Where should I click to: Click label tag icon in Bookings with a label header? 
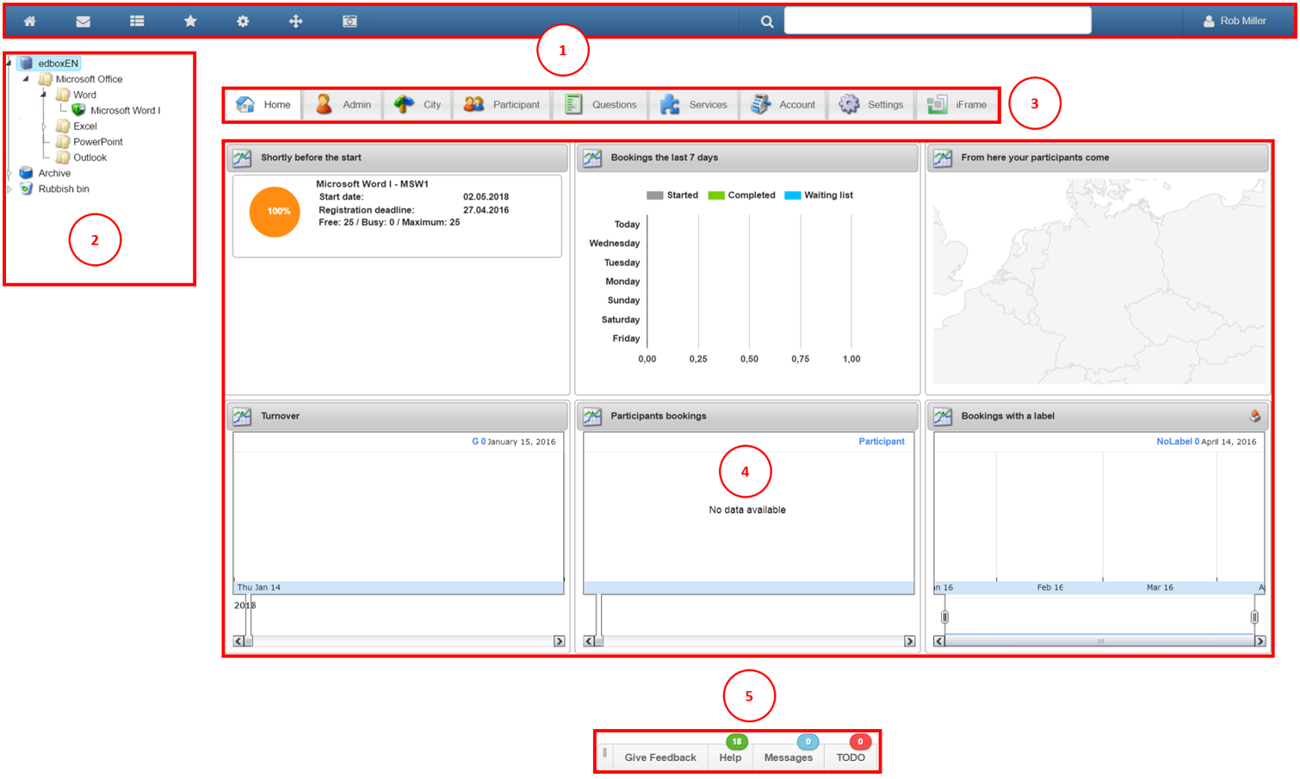[1255, 416]
